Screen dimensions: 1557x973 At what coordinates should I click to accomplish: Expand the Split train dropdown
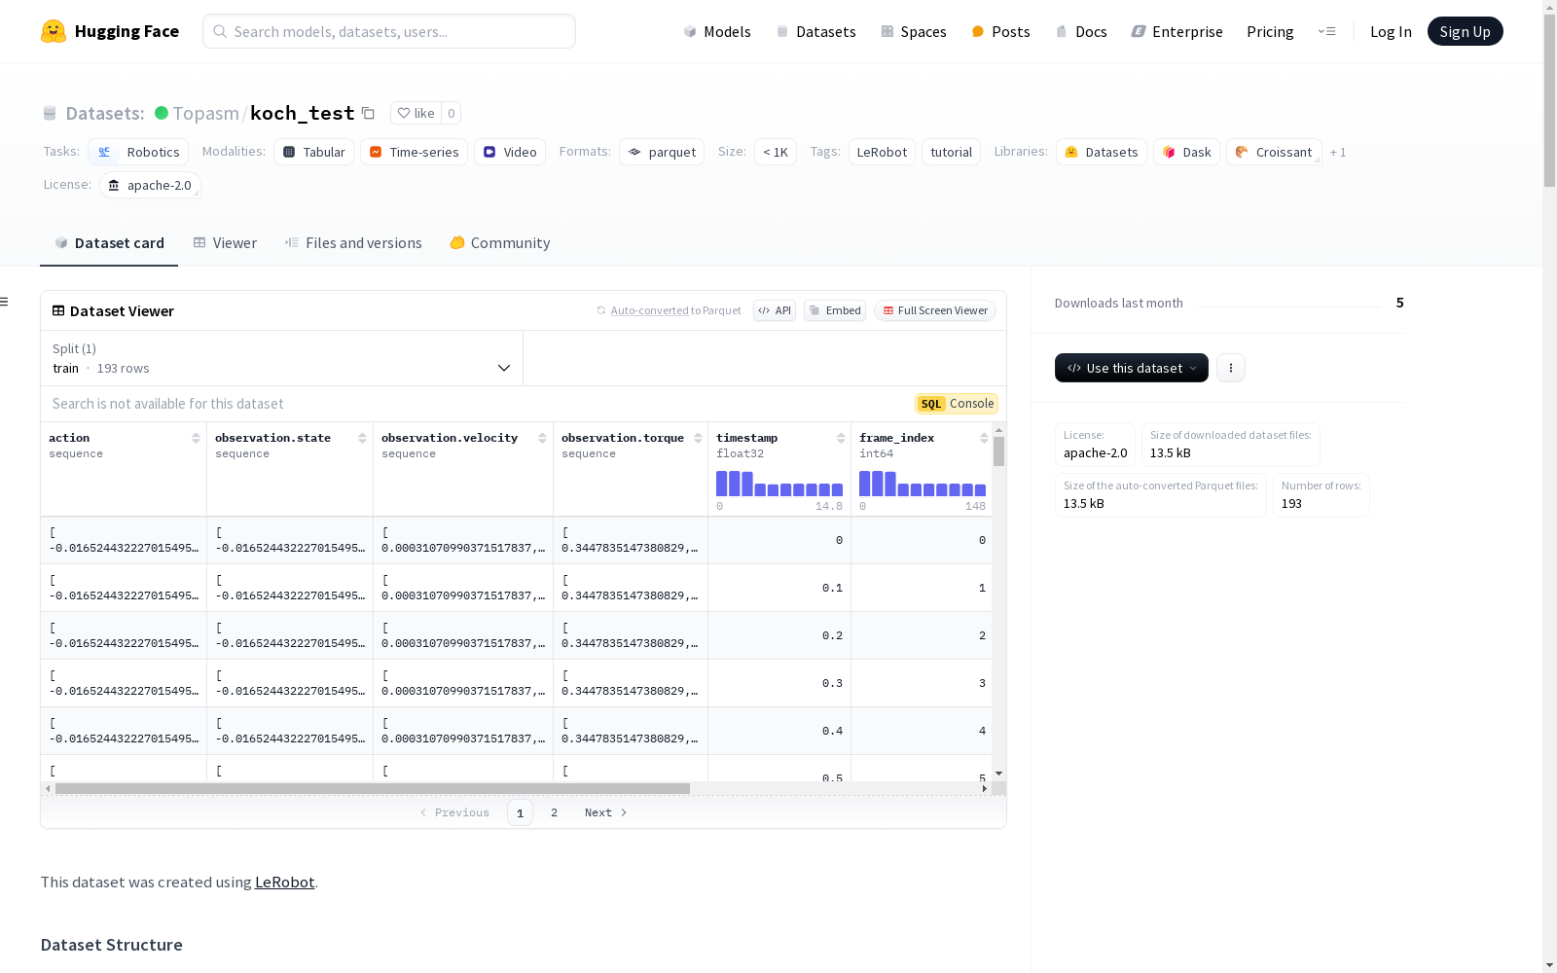[x=282, y=358]
